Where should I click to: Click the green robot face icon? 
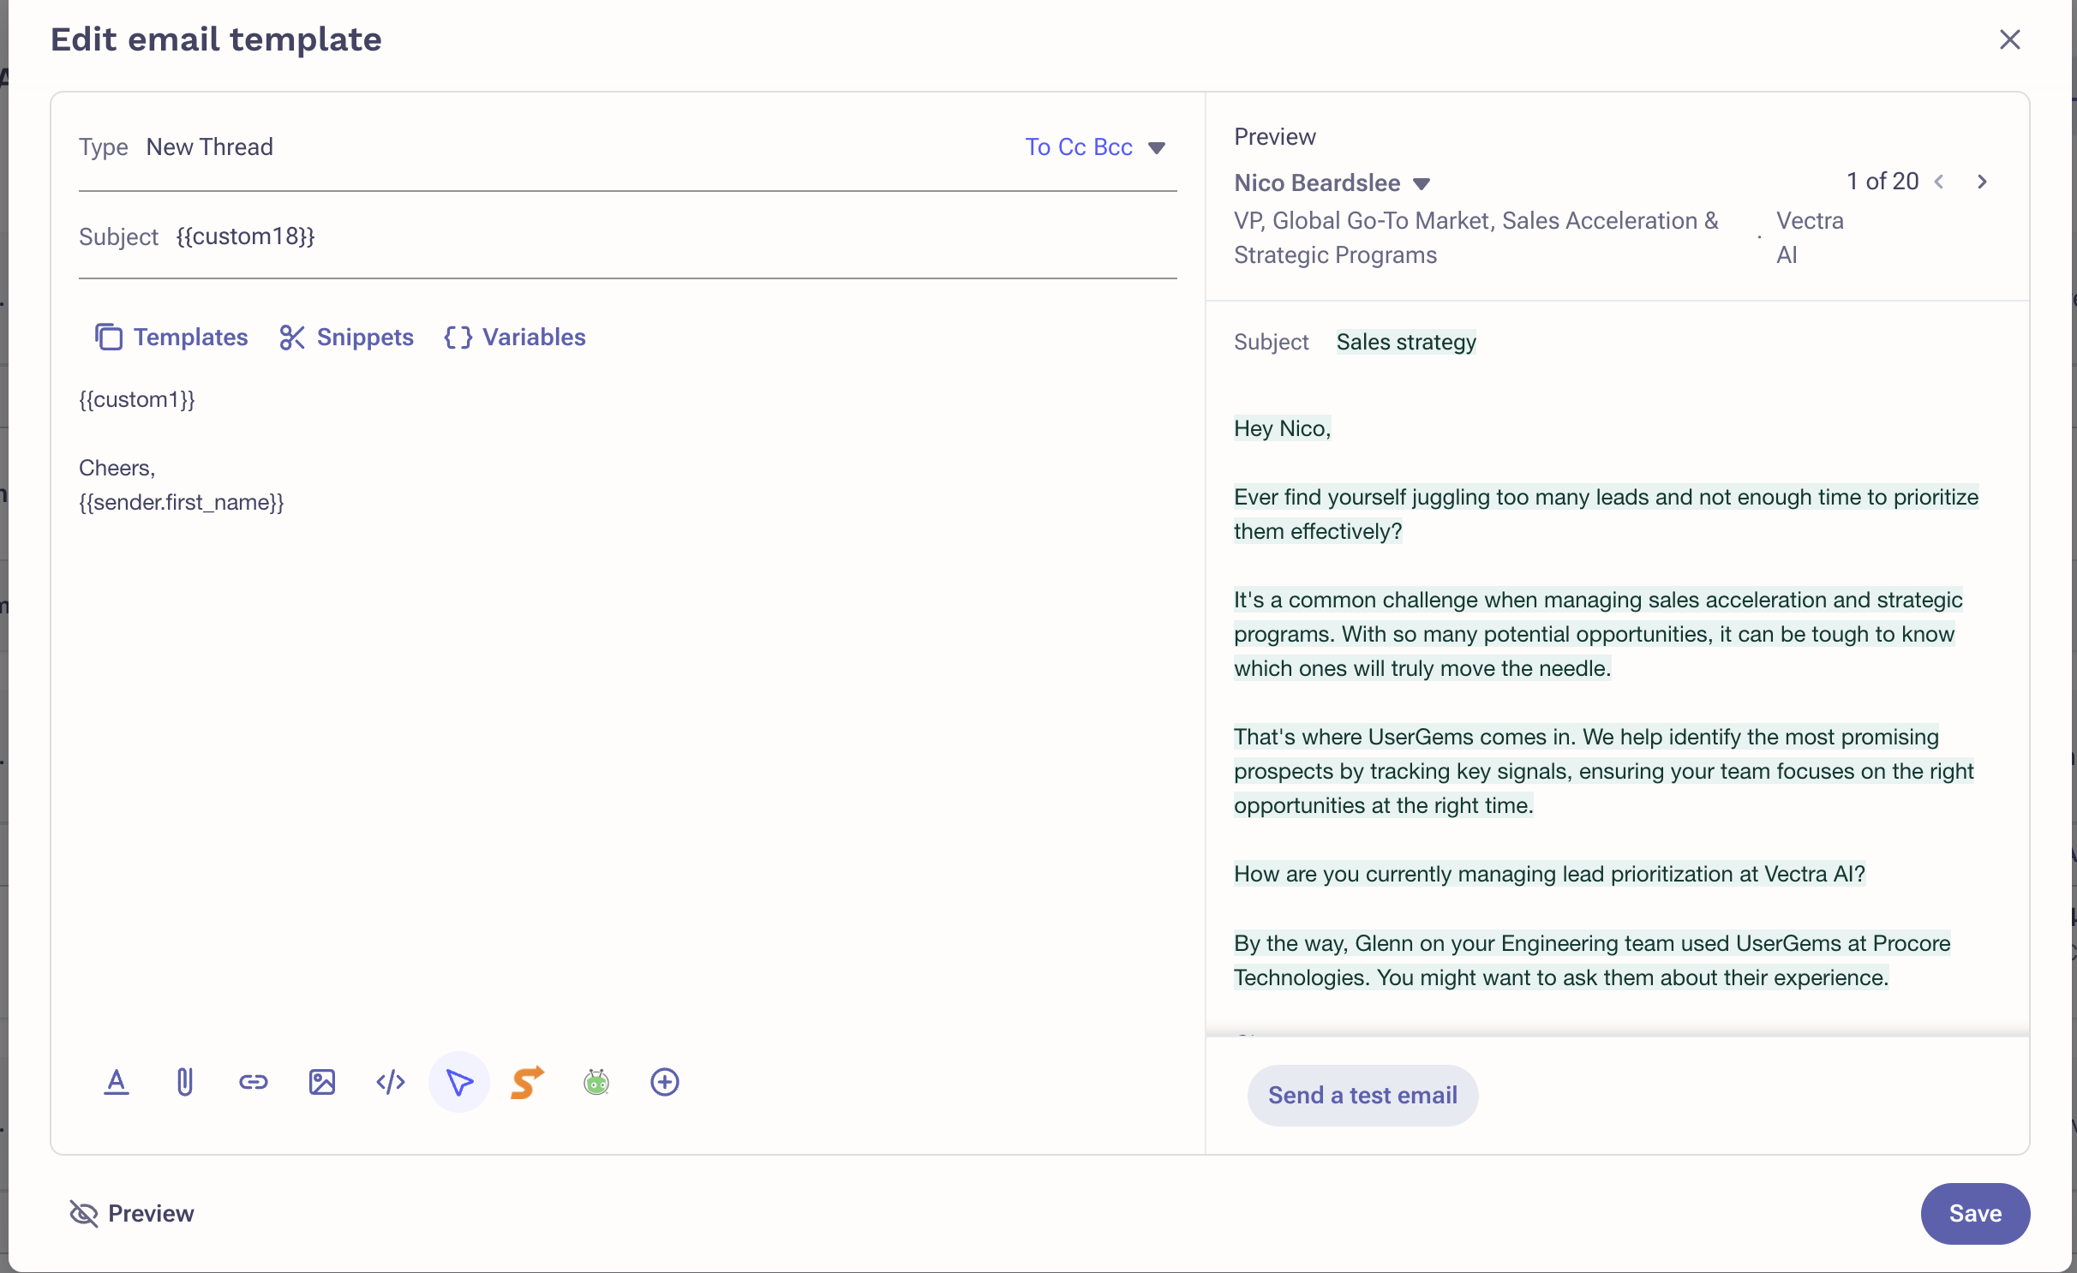[596, 1082]
